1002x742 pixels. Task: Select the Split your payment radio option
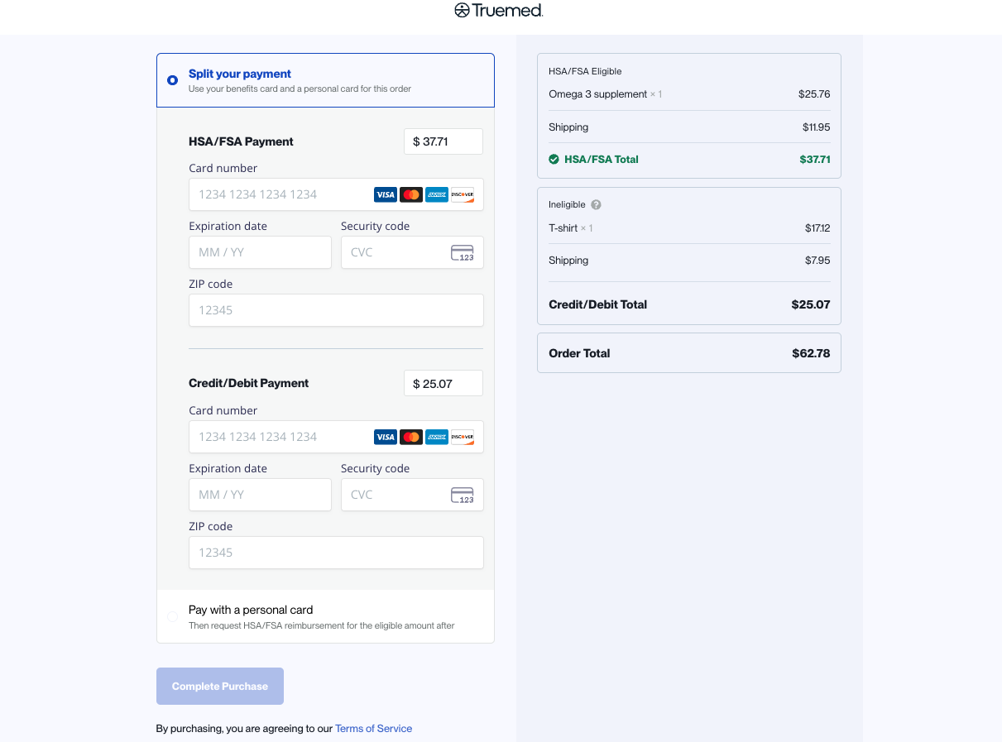(172, 80)
